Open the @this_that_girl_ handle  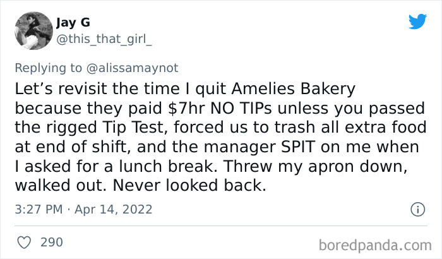click(x=104, y=39)
